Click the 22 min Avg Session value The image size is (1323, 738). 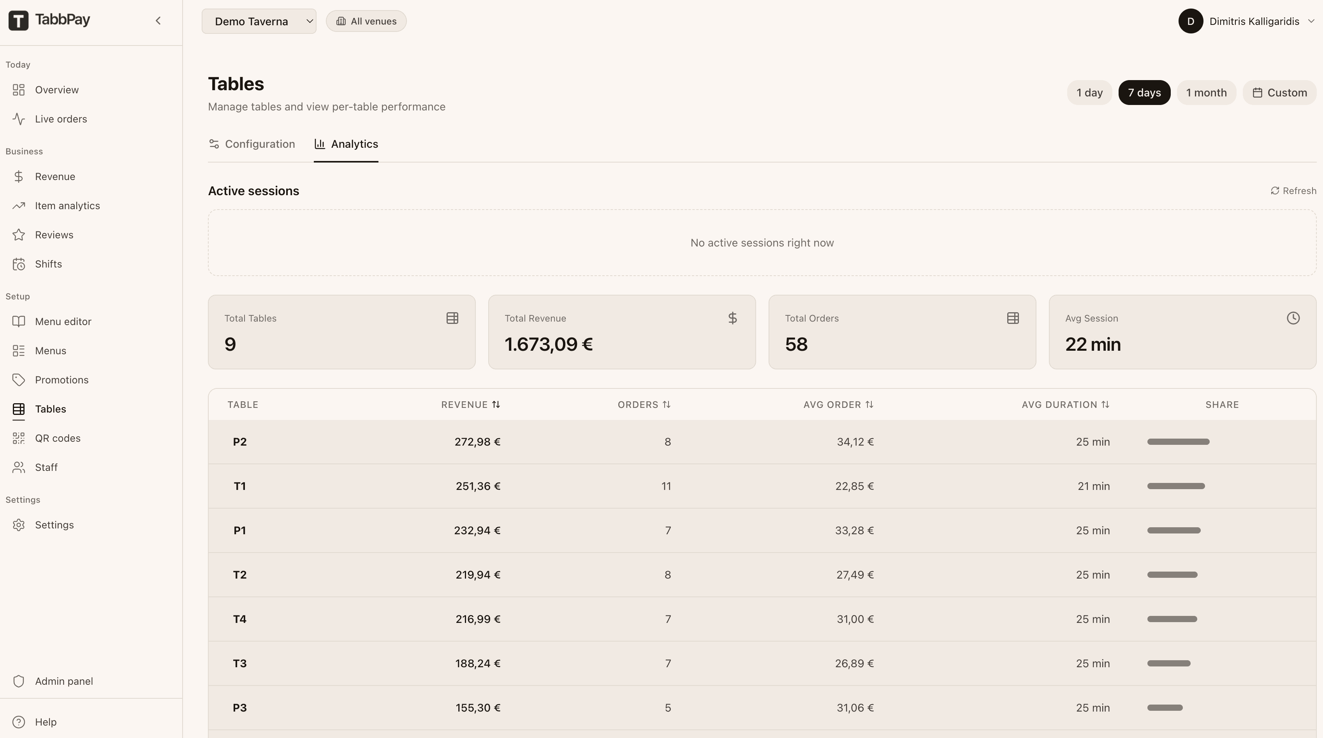pos(1093,344)
